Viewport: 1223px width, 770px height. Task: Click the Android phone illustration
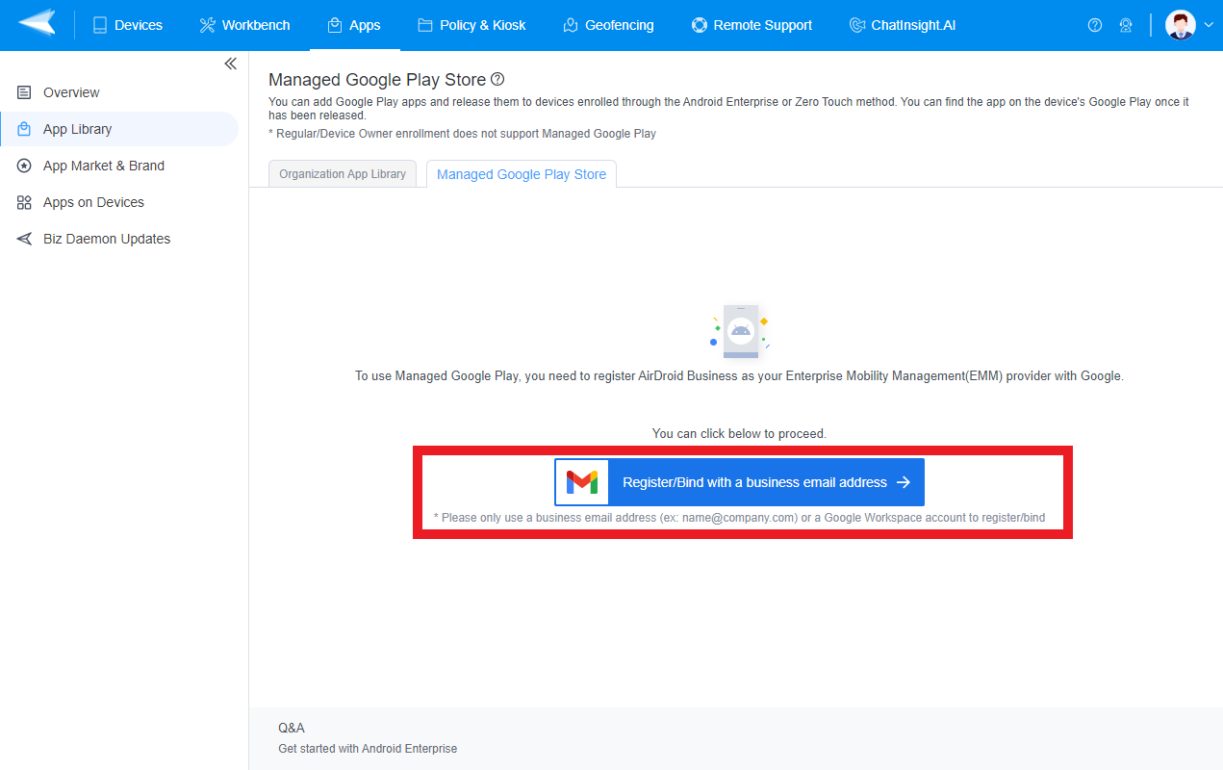pos(739,331)
